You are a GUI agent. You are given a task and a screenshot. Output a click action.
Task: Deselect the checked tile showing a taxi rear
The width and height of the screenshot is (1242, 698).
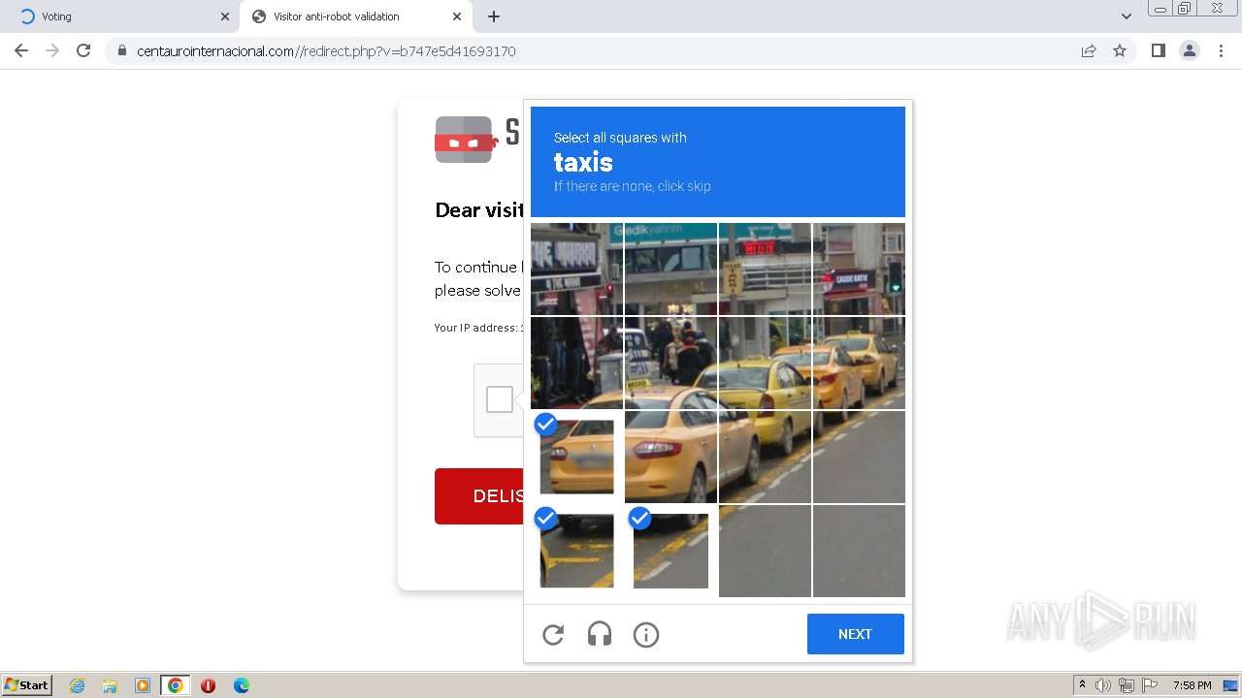coord(576,457)
